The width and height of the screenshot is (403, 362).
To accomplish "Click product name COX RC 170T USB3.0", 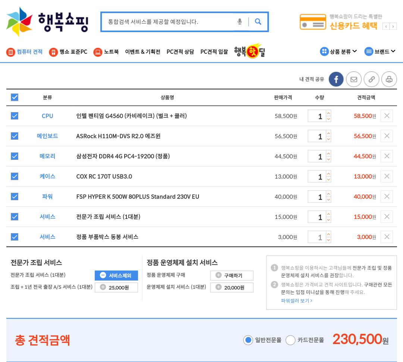I will click(104, 176).
